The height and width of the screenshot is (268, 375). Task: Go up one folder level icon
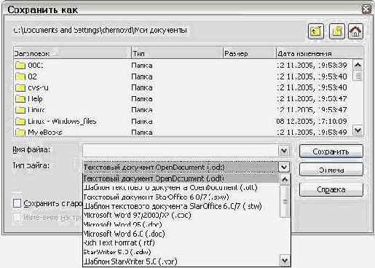(x=316, y=31)
